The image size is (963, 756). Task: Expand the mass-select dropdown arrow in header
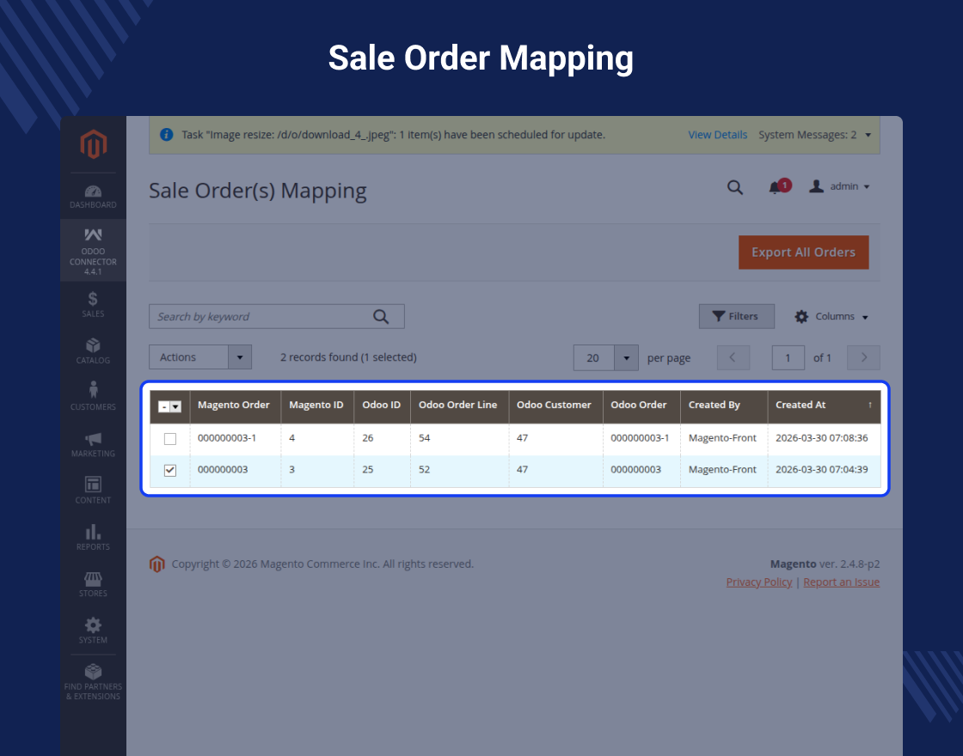(x=176, y=406)
